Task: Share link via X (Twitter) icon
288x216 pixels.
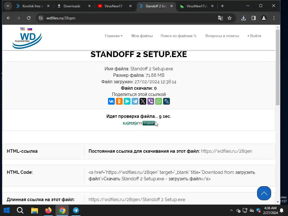Action: coord(143,101)
